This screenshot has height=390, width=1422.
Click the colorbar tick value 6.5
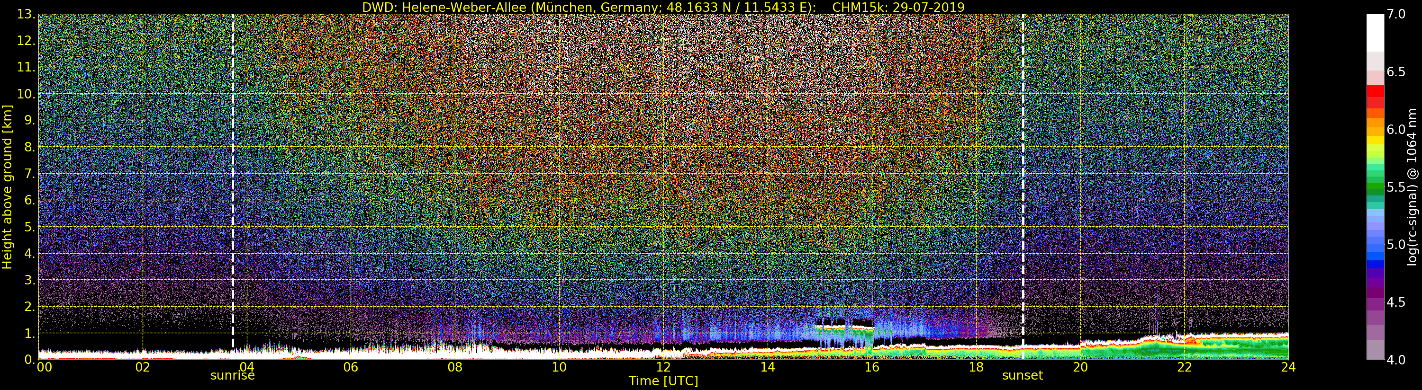[x=1396, y=72]
